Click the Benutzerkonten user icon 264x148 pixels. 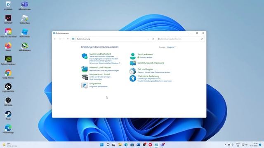click(x=133, y=56)
